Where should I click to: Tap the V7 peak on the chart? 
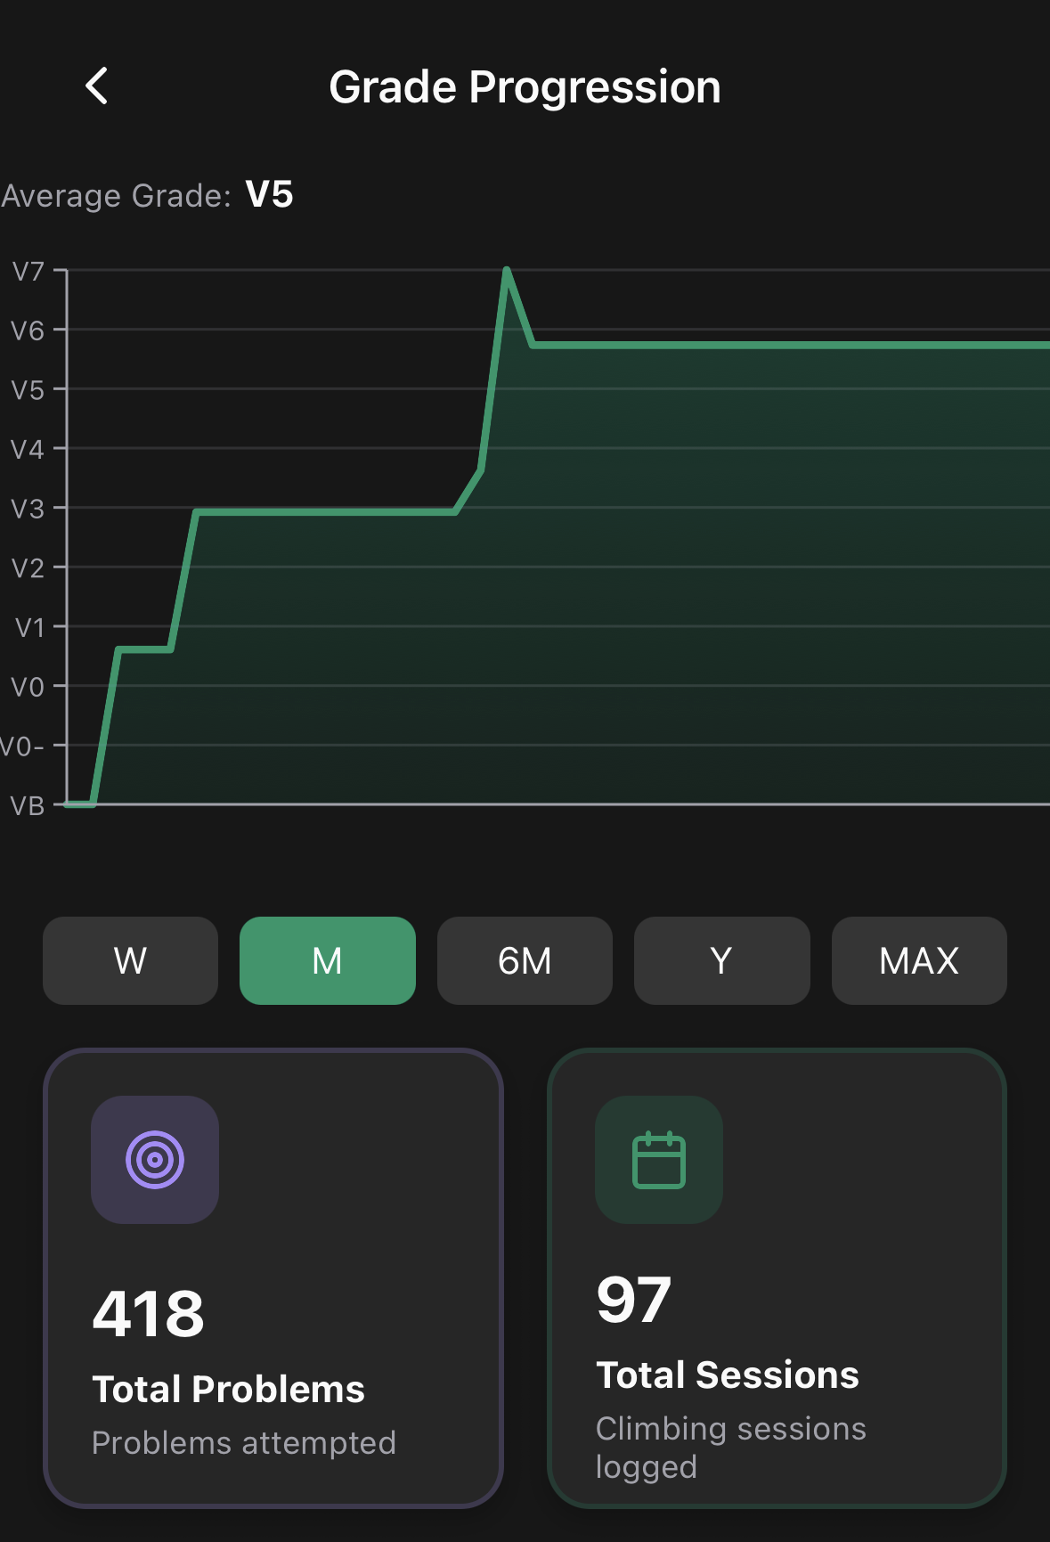(x=506, y=270)
